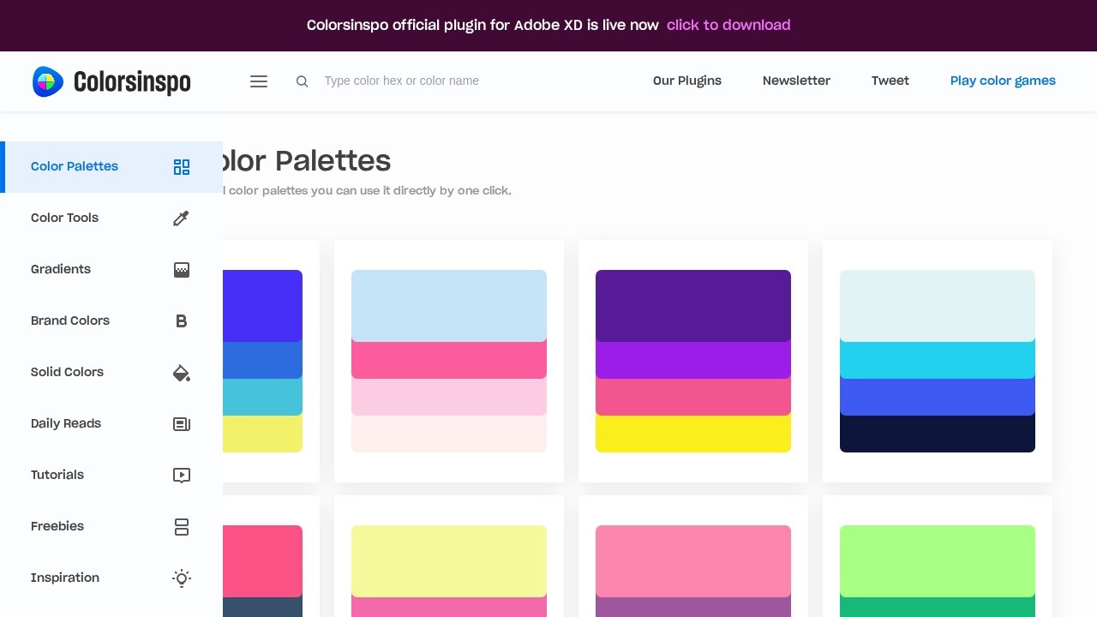Click the search magnifier icon
1097x617 pixels.
[302, 81]
